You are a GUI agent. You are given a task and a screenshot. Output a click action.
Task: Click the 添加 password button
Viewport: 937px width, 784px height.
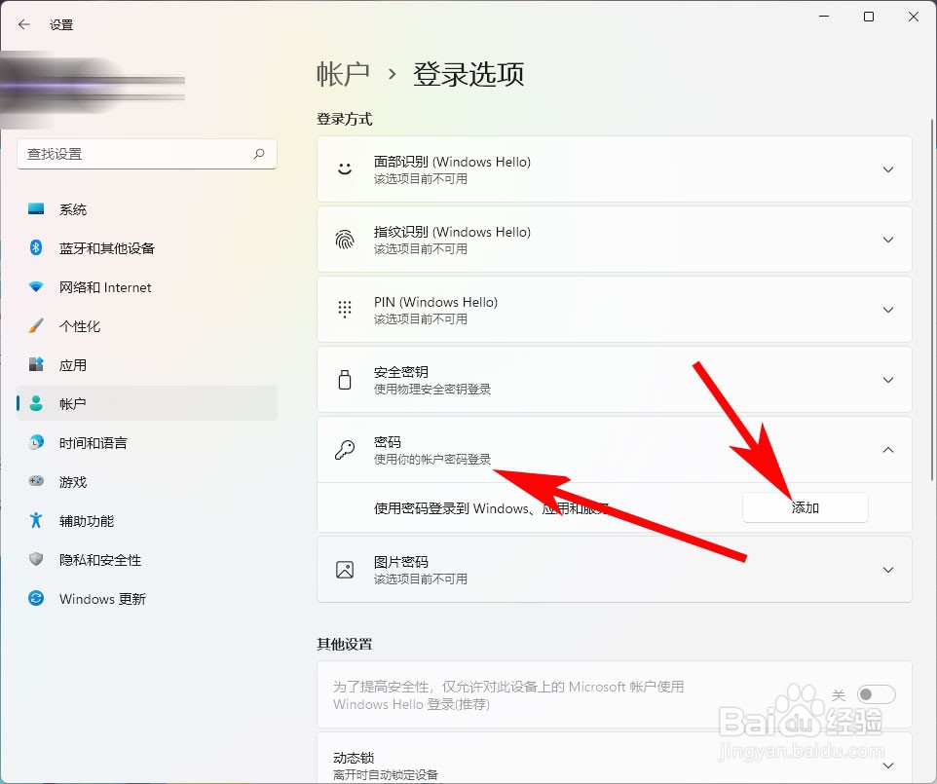[x=805, y=507]
